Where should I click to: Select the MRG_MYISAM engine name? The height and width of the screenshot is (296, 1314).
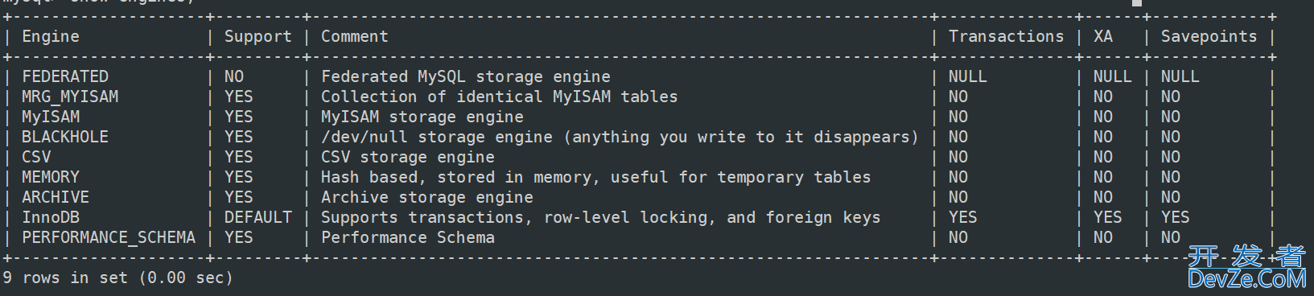coord(70,97)
